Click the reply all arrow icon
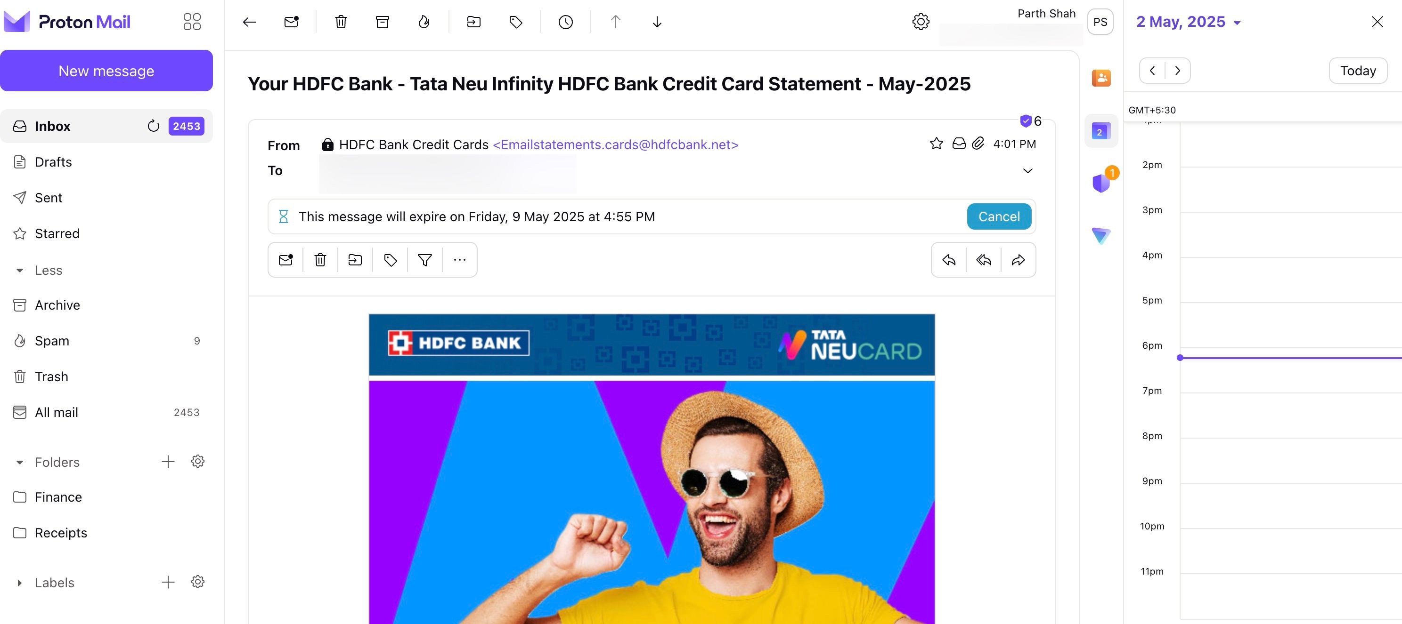1402x624 pixels. pyautogui.click(x=984, y=260)
